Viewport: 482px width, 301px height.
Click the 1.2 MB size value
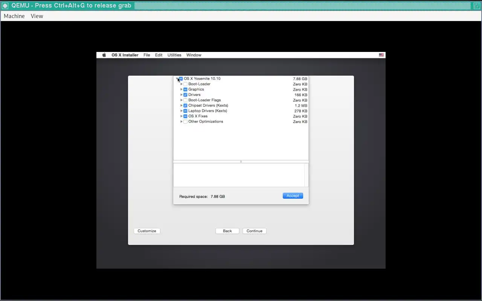pyautogui.click(x=301, y=106)
